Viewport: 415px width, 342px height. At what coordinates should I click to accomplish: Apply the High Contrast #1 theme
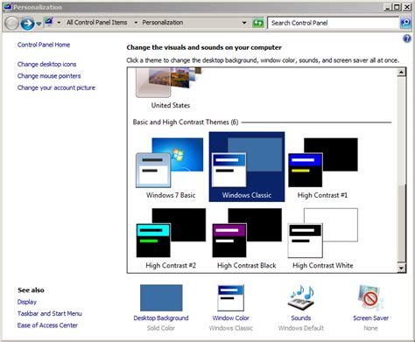click(x=322, y=168)
